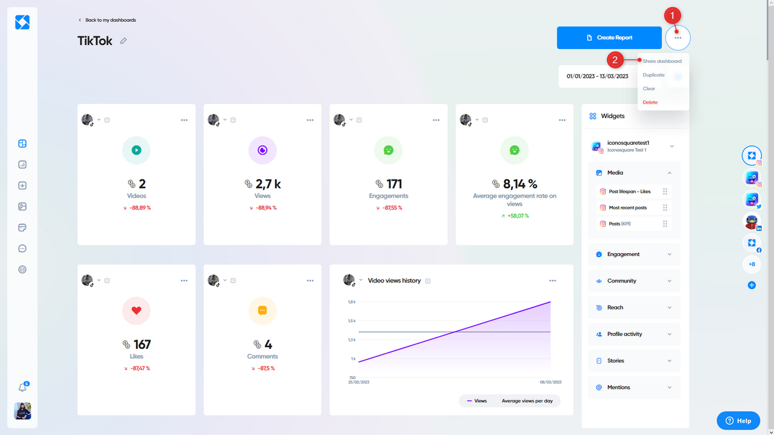
Task: Toggle Average views per day legend item
Action: point(527,401)
